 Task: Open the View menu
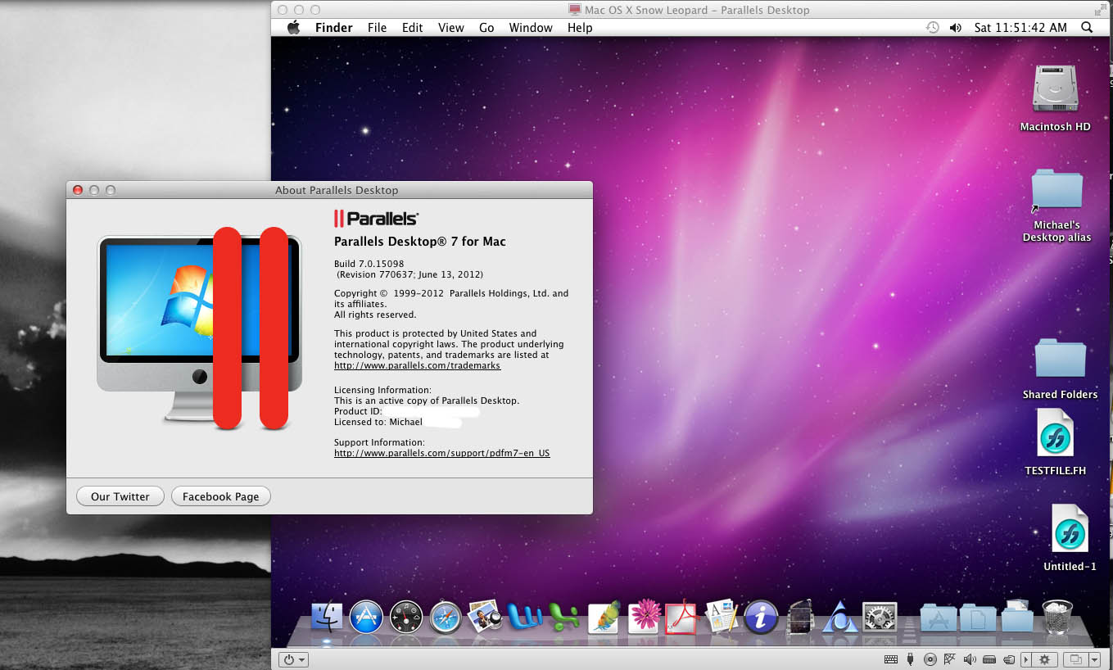pos(451,28)
